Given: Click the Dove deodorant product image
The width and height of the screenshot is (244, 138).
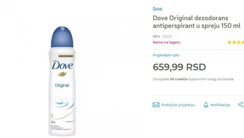Looking at the screenshot, I should point(62,81).
